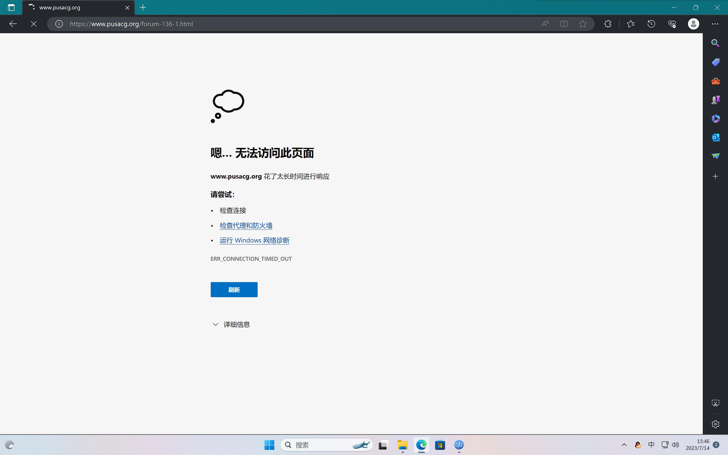The width and height of the screenshot is (728, 455).
Task: Expand 详细信息 details section
Action: [x=231, y=324]
